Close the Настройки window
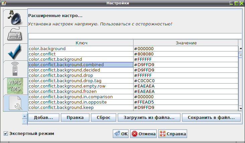Viewport: 245px width, 143px height. pos(242,3)
